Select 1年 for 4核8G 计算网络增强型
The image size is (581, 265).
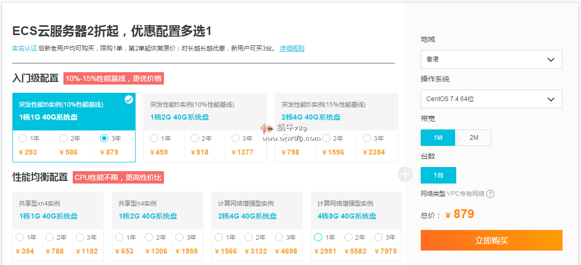pos(318,237)
